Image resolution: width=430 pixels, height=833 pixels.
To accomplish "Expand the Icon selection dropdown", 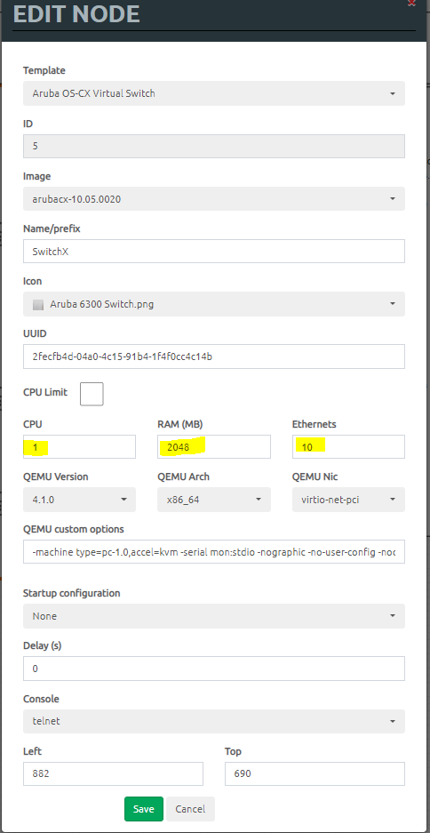I will (x=214, y=304).
